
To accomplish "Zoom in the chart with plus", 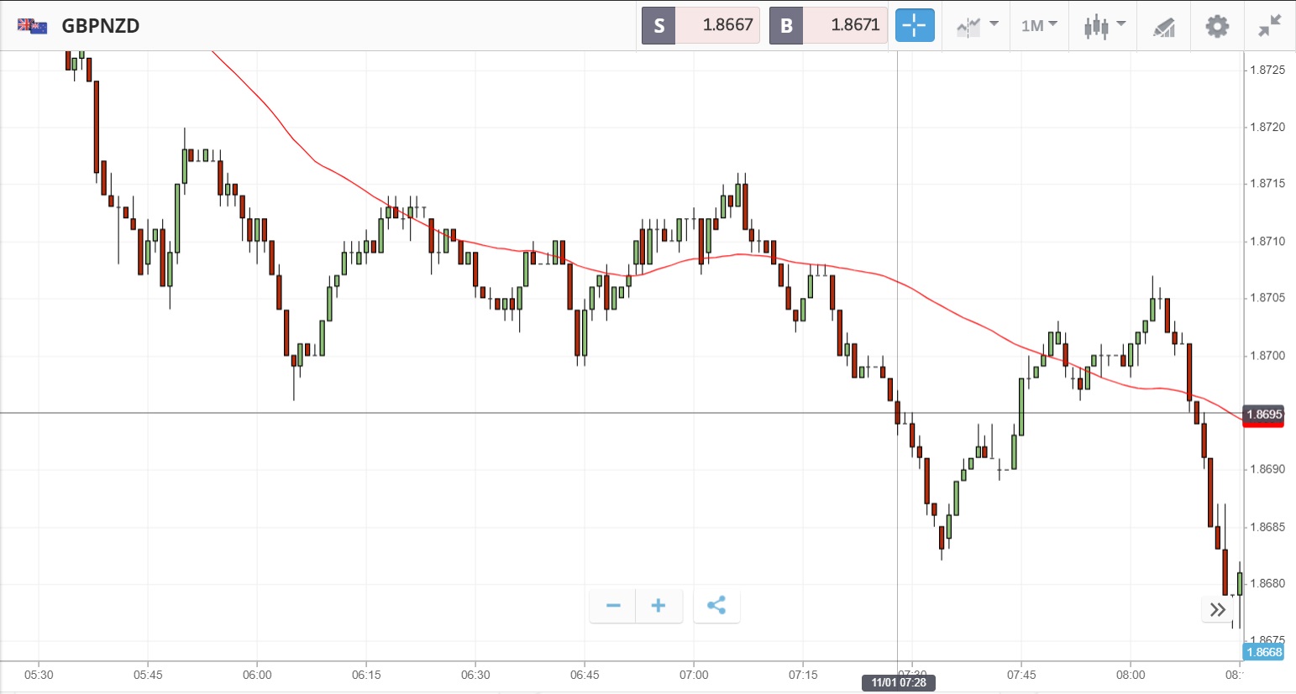I will click(658, 606).
